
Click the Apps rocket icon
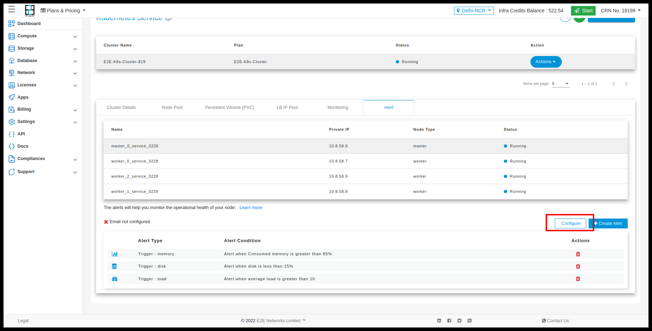12,97
